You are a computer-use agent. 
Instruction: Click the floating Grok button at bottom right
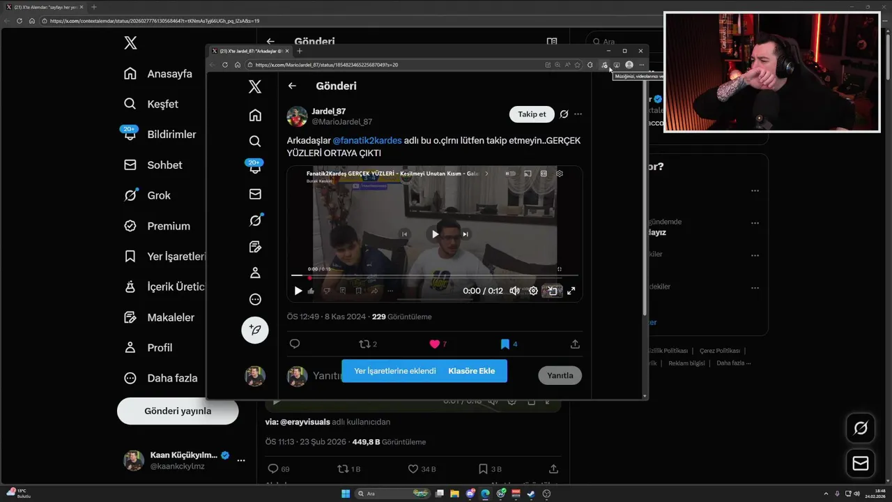[860, 428]
